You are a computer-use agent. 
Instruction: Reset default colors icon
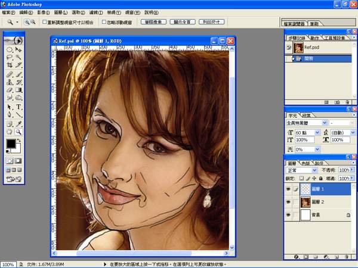coord(8,151)
